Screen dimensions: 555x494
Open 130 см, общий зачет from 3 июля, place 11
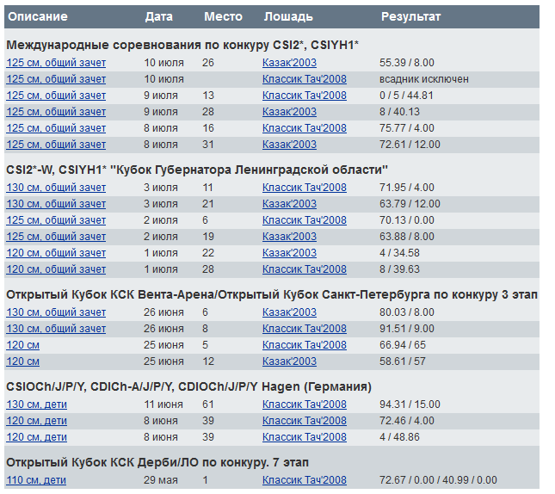point(56,188)
